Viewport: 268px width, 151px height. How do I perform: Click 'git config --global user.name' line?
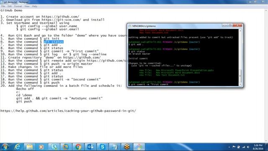pyautogui.click(x=46, y=26)
